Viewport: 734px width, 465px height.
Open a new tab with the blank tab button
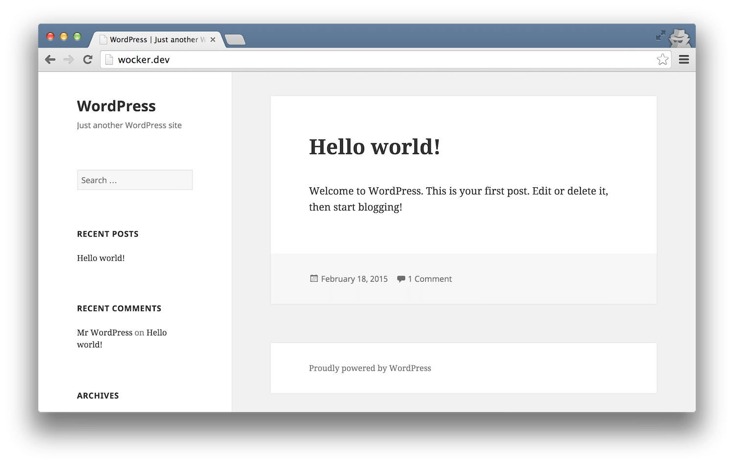[235, 40]
